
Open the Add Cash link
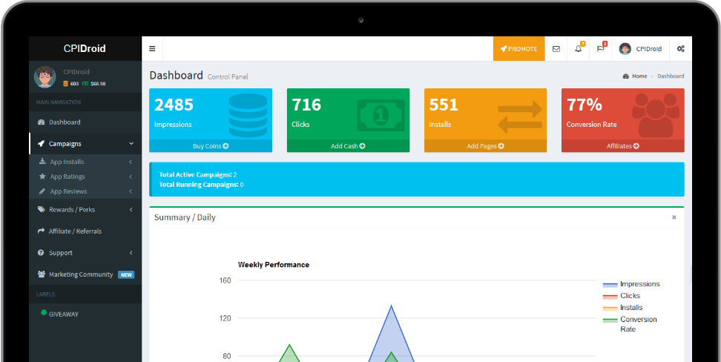click(348, 146)
